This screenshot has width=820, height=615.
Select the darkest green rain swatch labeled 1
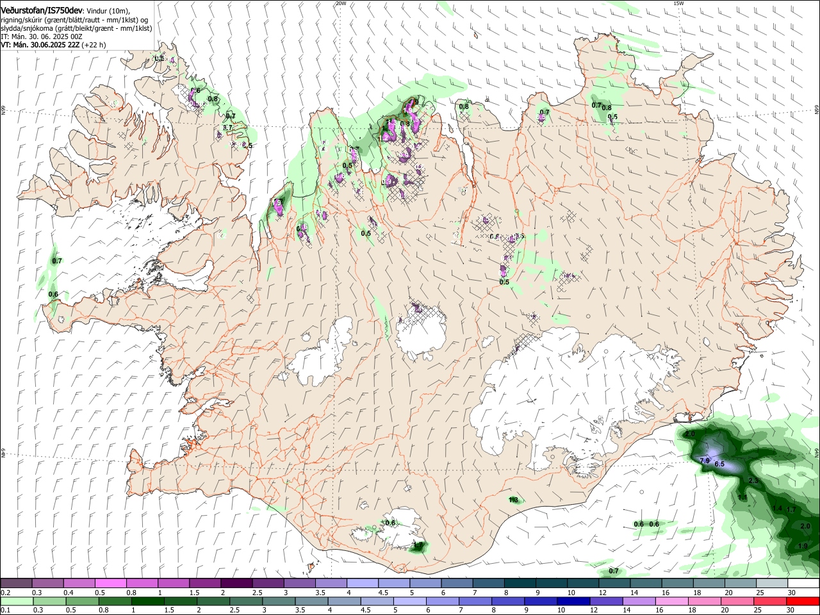(x=147, y=601)
